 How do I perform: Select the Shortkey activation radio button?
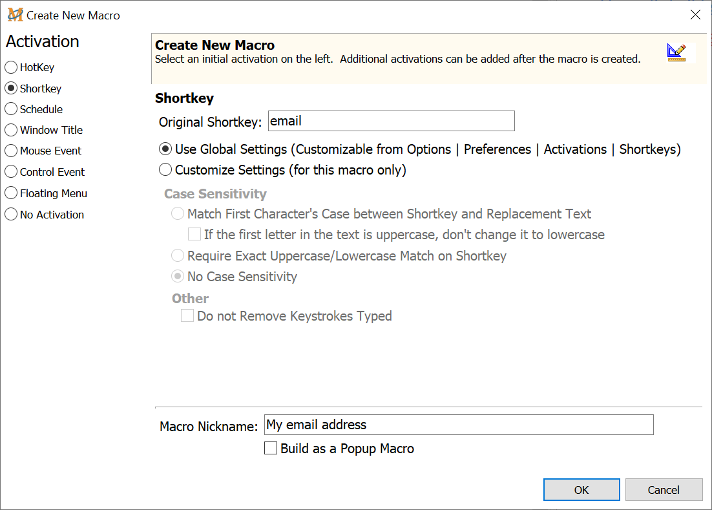[11, 89]
